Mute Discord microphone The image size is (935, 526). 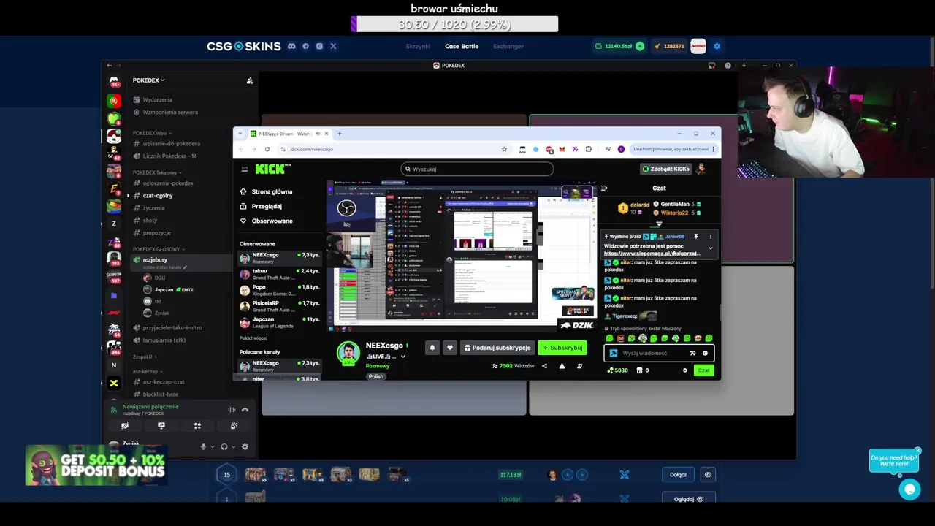coord(204,446)
